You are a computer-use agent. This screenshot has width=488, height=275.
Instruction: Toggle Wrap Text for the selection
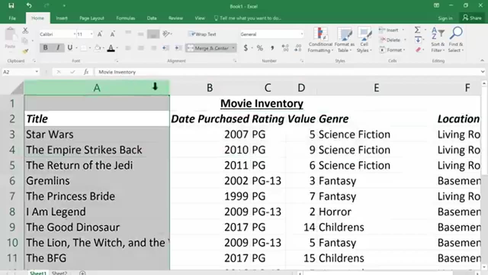(202, 34)
